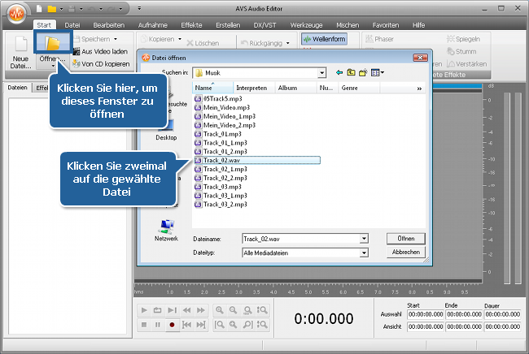The height and width of the screenshot is (354, 529).
Task: Open the Aufnahme ribbon tab
Action: click(152, 25)
